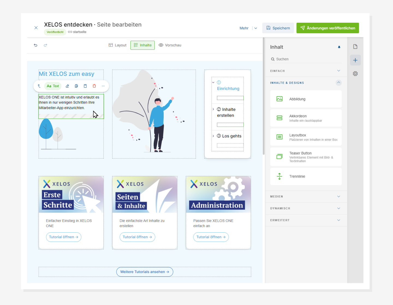The width and height of the screenshot is (393, 305).
Task: Click the clipboard paste icon
Action: tap(85, 86)
